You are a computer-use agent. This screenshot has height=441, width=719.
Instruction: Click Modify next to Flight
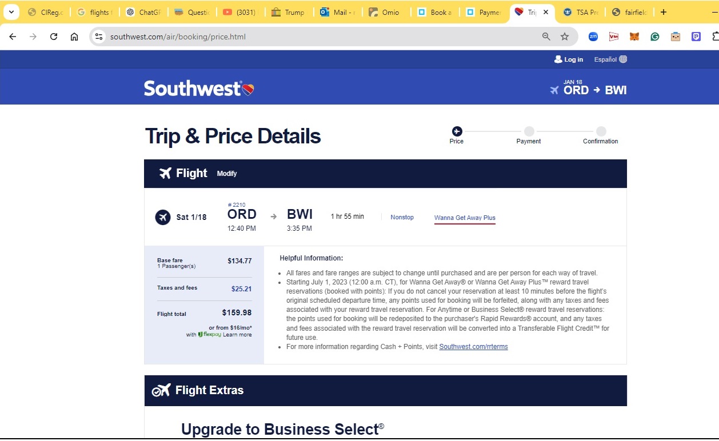pos(227,174)
